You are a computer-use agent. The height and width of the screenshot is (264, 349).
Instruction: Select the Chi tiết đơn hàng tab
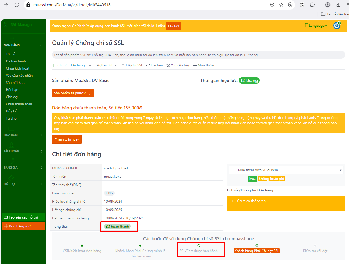pos(69,65)
